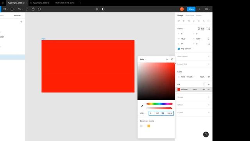Click blend mode drop icon in color picker

coord(167,59)
